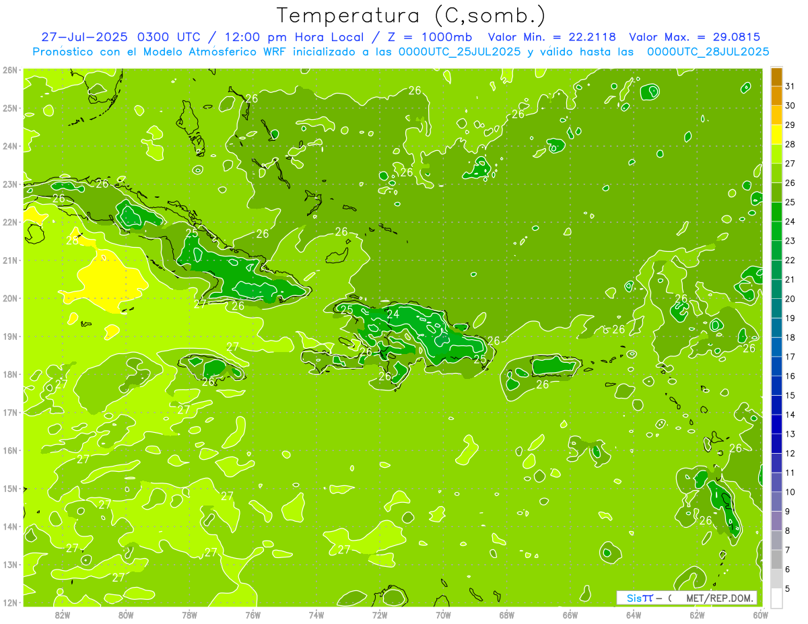The width and height of the screenshot is (808, 624).
Task: Click the colorbar label "31"
Action: tap(790, 86)
